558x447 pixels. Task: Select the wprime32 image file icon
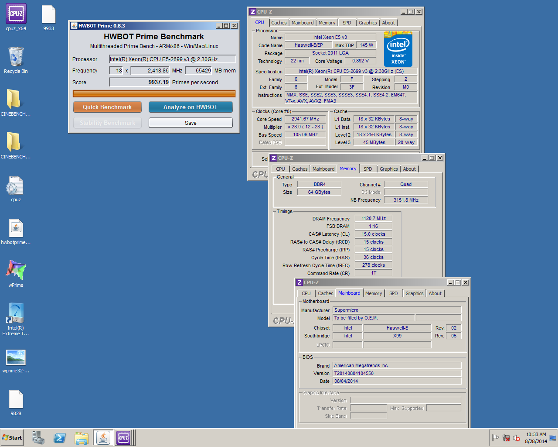tap(16, 361)
